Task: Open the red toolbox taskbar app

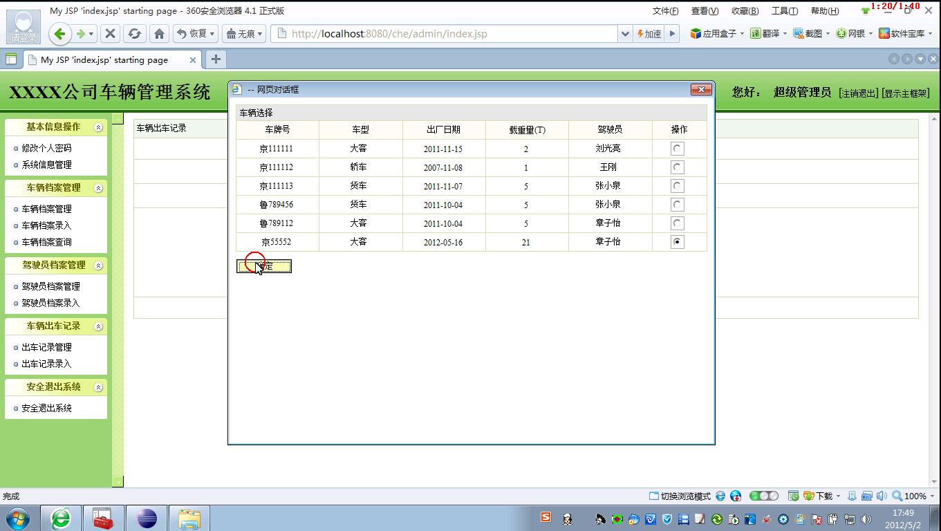Action: pos(103,519)
